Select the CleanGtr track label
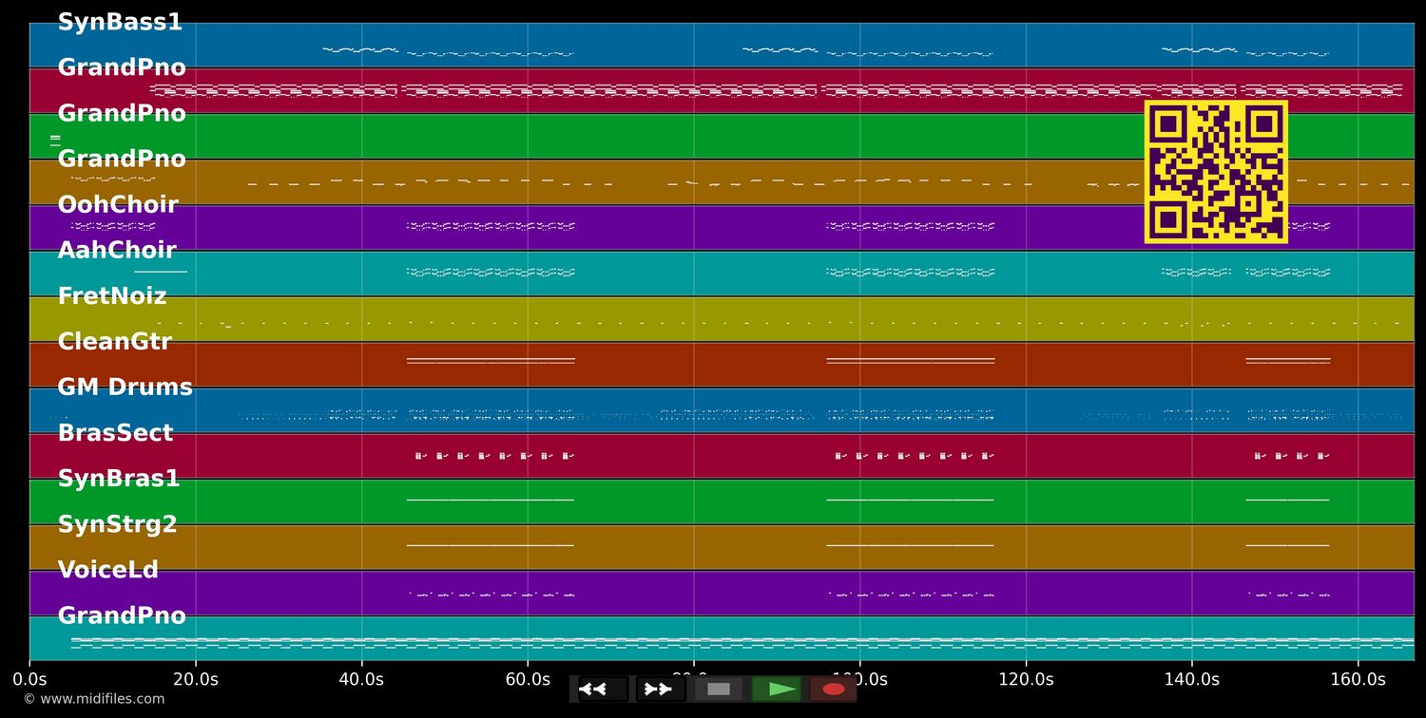The image size is (1426, 718). pos(115,341)
